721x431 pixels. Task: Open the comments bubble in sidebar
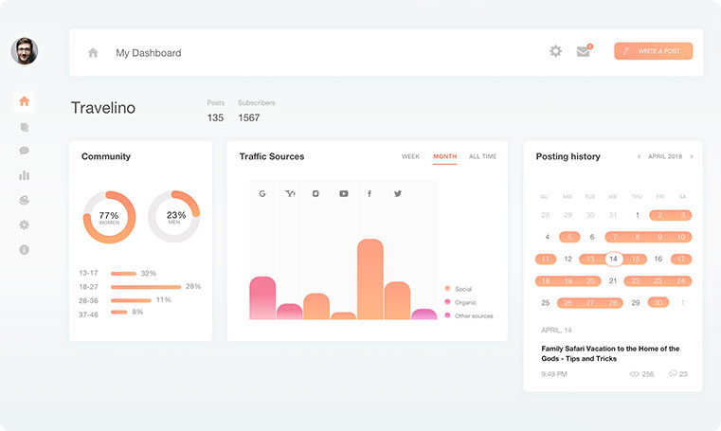coord(25,151)
